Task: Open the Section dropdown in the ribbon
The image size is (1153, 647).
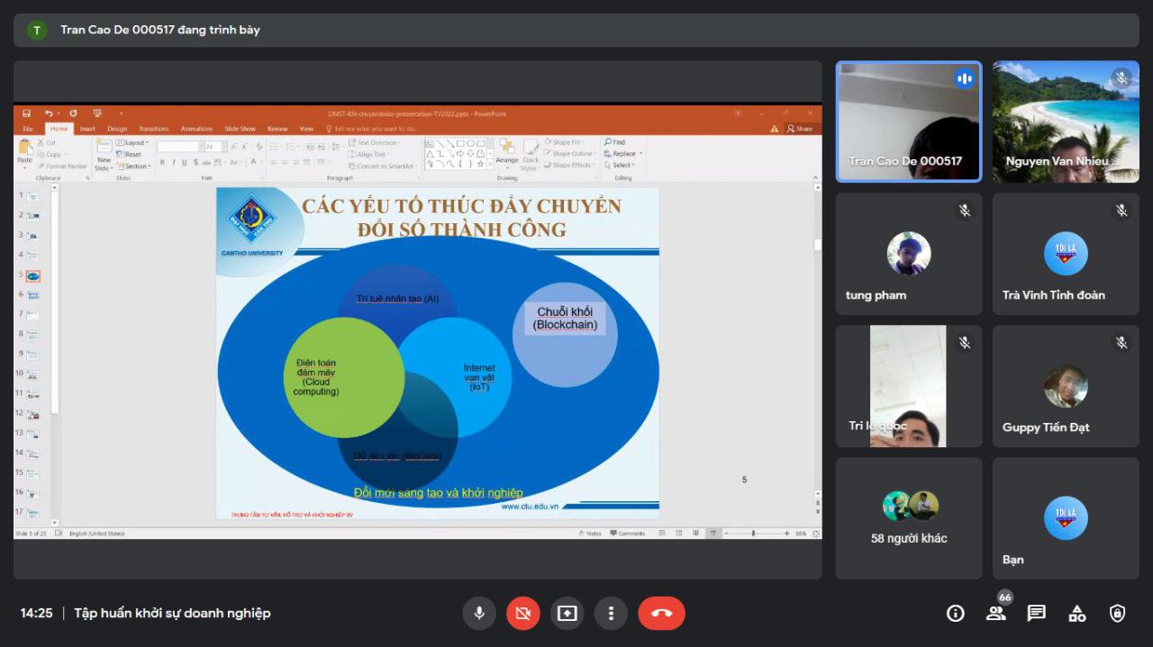Action: click(x=135, y=166)
